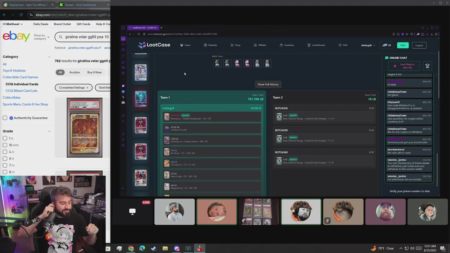Open the Hi Matthew account dropdown
The height and width of the screenshot is (253, 450).
(13, 24)
